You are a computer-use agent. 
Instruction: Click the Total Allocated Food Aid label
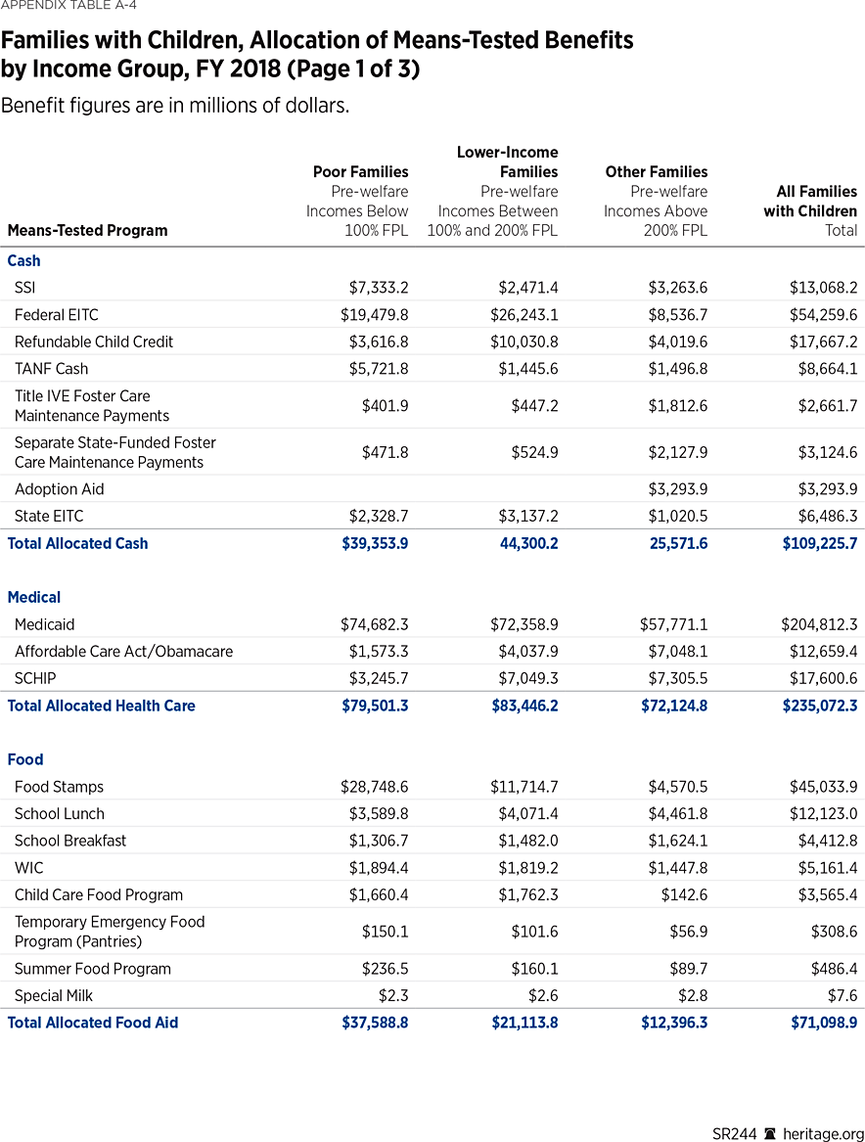(93, 1023)
